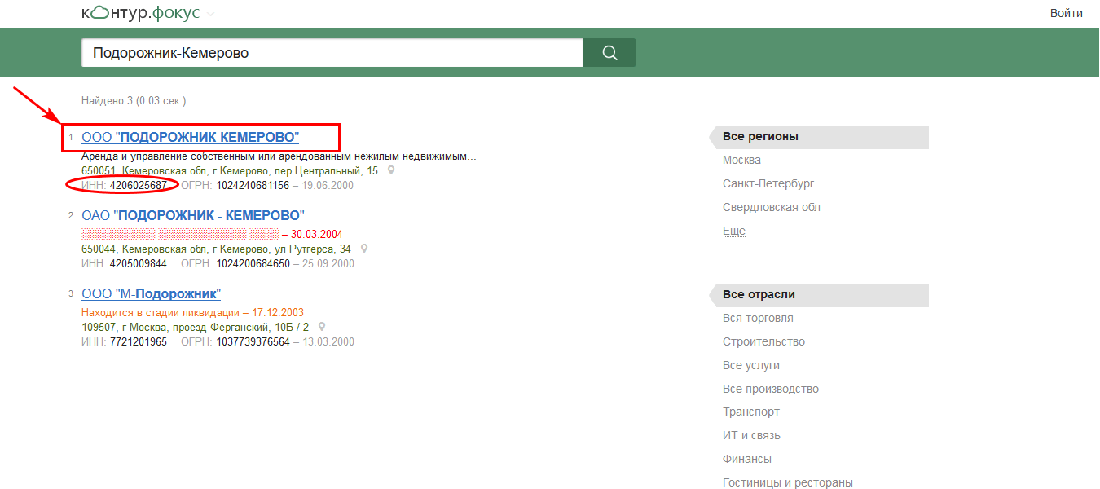This screenshot has height=489, width=1100.
Task: Click Войти to sign in
Action: tap(1067, 13)
